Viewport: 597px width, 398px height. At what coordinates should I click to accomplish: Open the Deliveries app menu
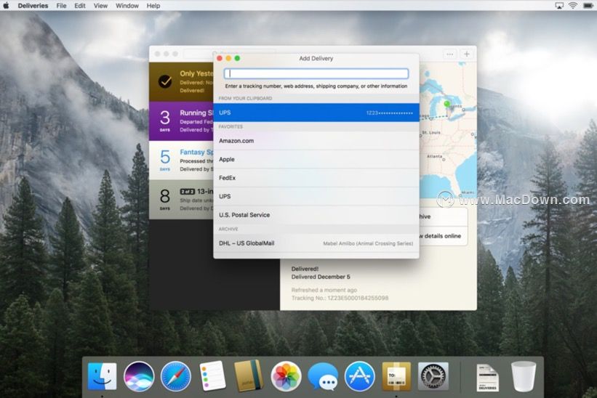pyautogui.click(x=33, y=6)
